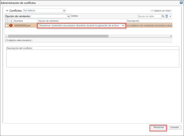Open the table view settings icon
The height and width of the screenshot is (136, 184).
[167, 16]
